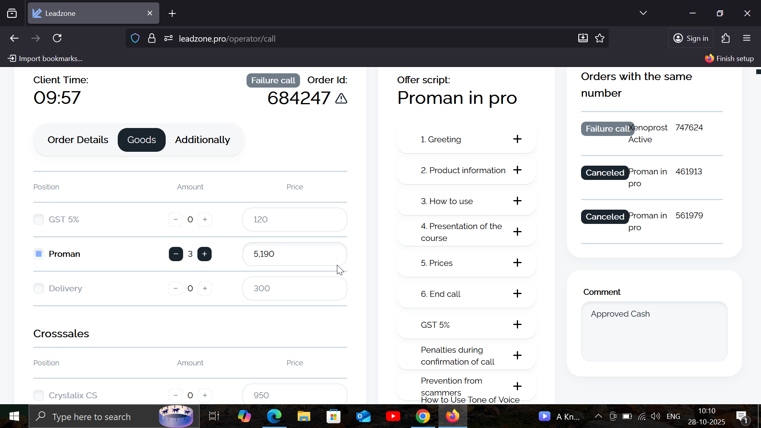Expand the 5. Prices script section
Screen dimensions: 761x428
click(517, 263)
